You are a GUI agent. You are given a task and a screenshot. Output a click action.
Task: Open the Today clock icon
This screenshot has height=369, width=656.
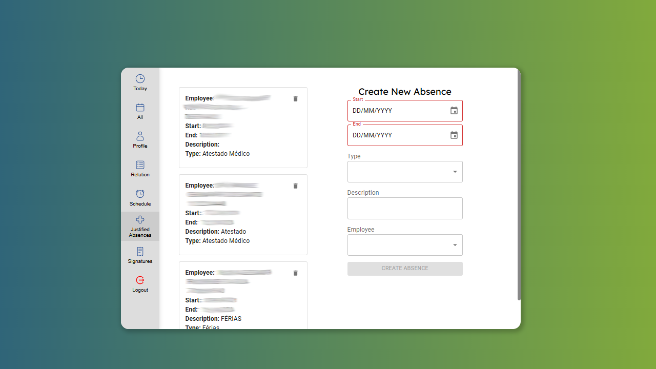point(140,79)
